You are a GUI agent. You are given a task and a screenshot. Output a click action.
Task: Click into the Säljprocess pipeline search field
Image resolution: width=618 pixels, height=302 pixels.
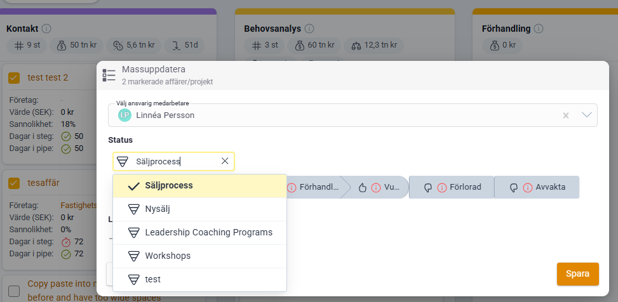[173, 161]
